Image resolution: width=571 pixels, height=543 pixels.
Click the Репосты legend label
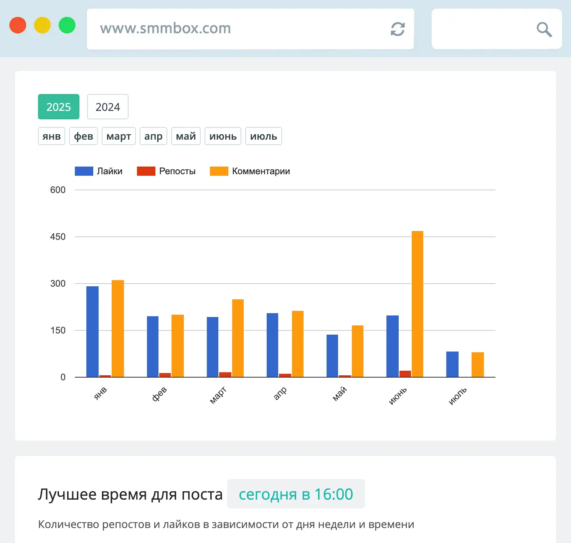click(x=177, y=171)
